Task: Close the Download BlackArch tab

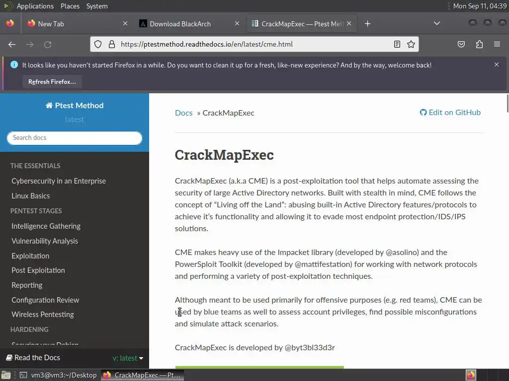Action: pyautogui.click(x=237, y=23)
